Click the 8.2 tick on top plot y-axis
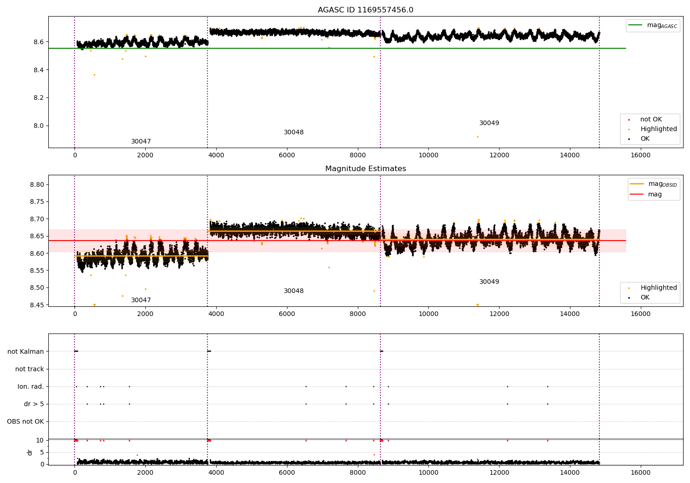Screen dimensions: 690x483 click(38, 98)
